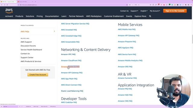Click the find next match arrow
Viewport: 193px width, 108px height.
(x=22, y=106)
